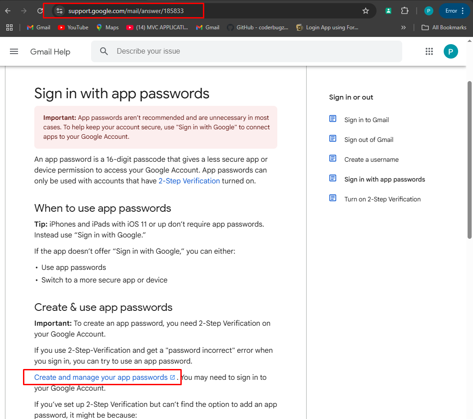Open site information icon in address bar
Screen dimensions: 473x419
click(x=60, y=11)
